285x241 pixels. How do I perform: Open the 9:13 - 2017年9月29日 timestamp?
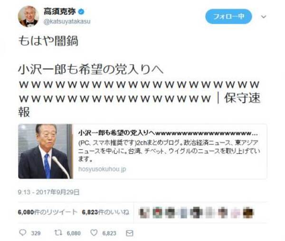(x=49, y=192)
